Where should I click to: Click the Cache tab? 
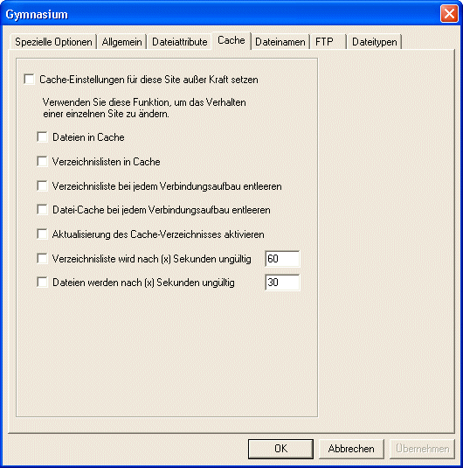click(231, 40)
